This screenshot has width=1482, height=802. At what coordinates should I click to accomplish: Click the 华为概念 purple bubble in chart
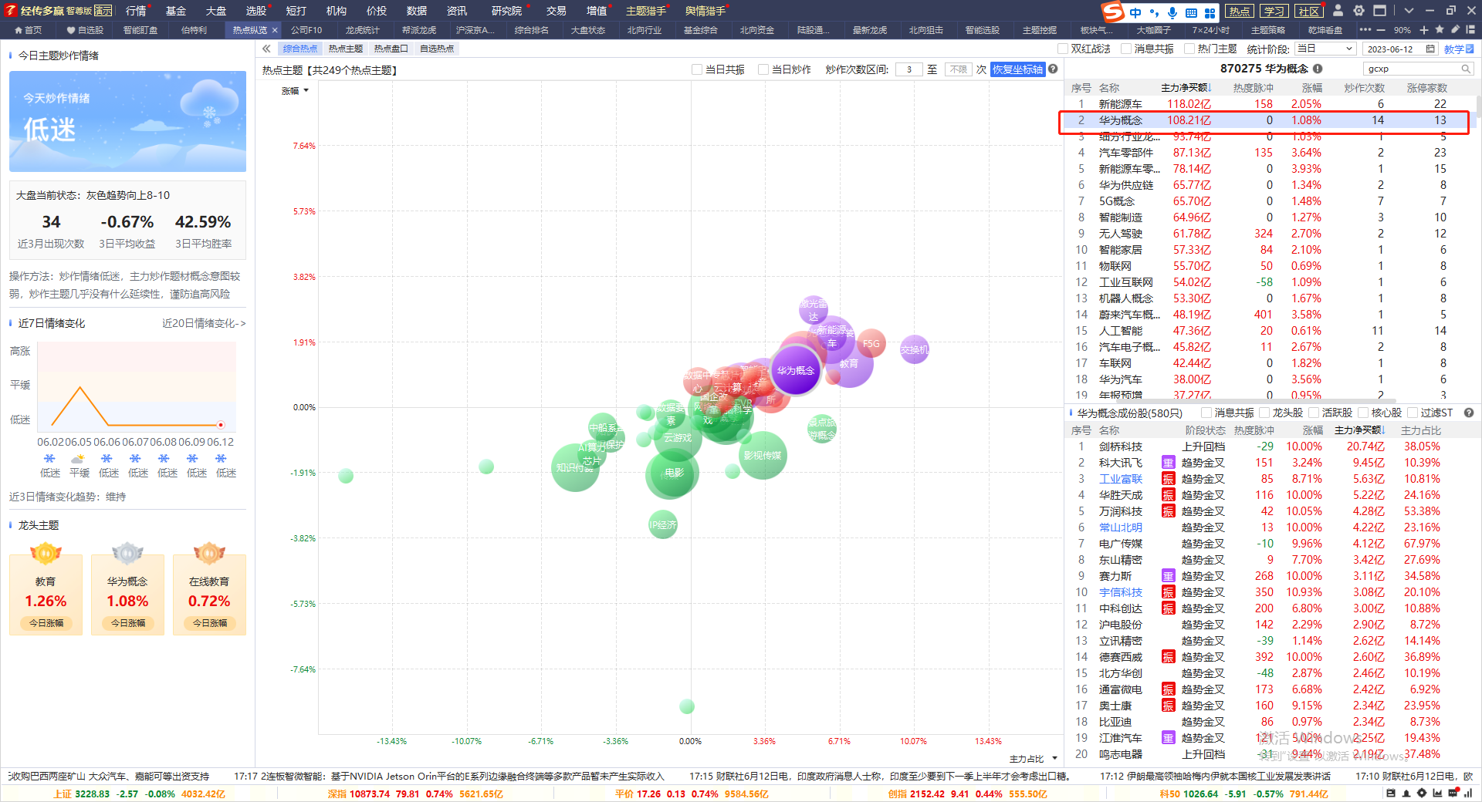795,371
